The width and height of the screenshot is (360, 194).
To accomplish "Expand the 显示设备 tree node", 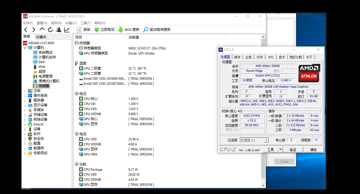I will [x=25, y=105].
